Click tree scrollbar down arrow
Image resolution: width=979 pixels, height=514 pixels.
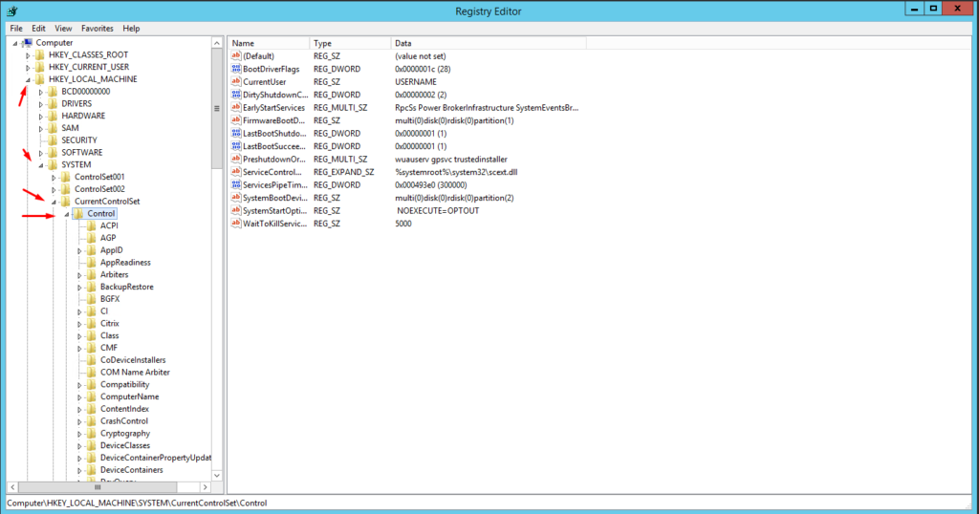click(x=217, y=476)
